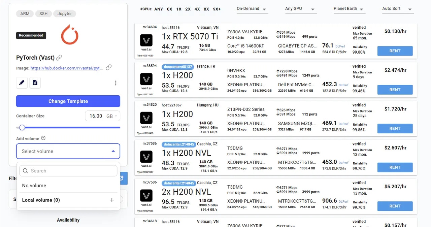Image resolution: width=431 pixels, height=227 pixels.
Task: Filter offers to 4X GPUs
Action: click(x=197, y=9)
